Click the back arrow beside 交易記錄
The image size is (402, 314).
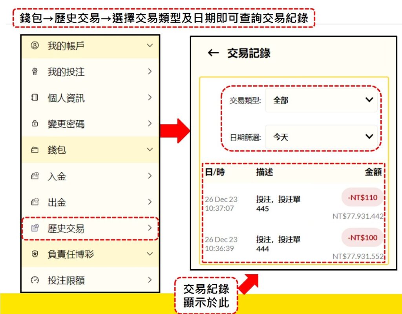click(213, 53)
